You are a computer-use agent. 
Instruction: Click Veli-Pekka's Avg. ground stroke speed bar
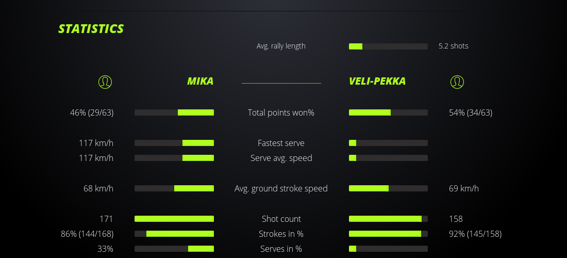(x=388, y=188)
